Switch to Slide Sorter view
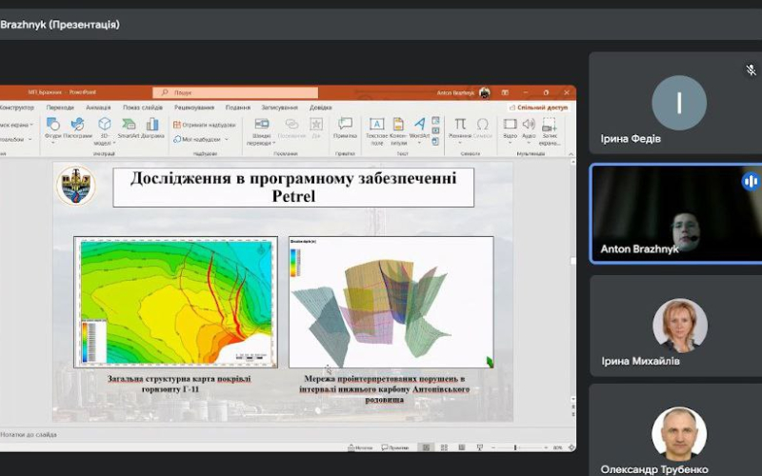The image size is (762, 476). (x=444, y=447)
